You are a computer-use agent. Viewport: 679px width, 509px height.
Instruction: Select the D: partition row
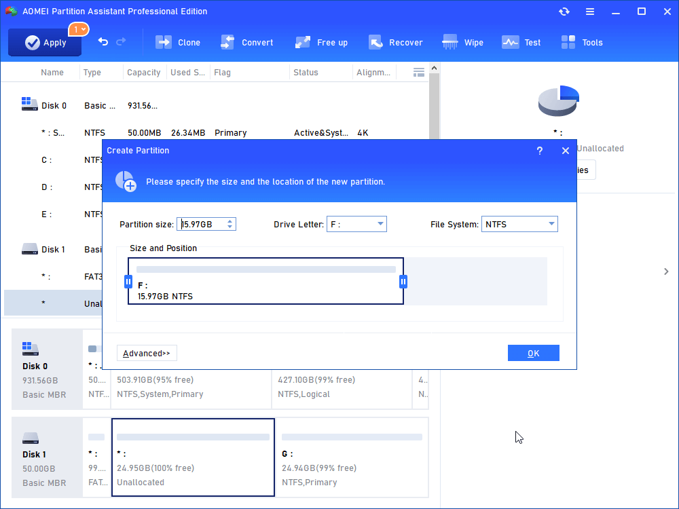53,187
